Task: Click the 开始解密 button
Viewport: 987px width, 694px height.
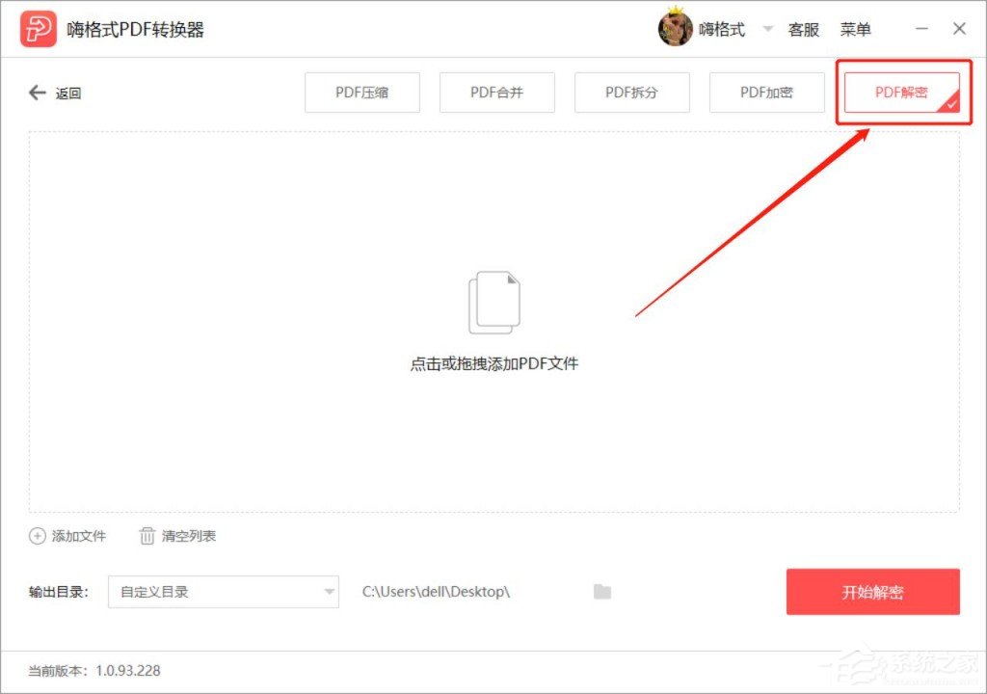Action: 872,592
